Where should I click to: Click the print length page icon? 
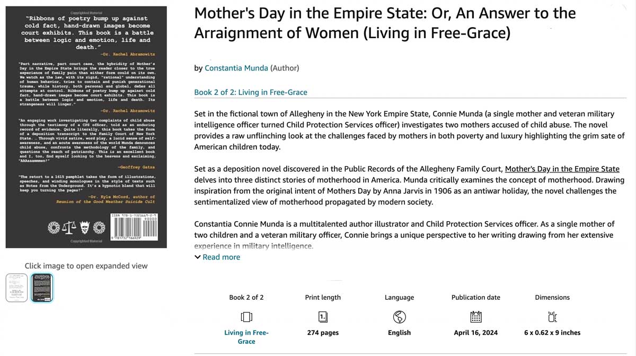click(x=323, y=317)
